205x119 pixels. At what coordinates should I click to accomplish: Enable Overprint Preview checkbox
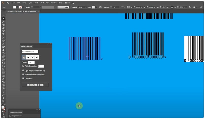tap(10, 116)
